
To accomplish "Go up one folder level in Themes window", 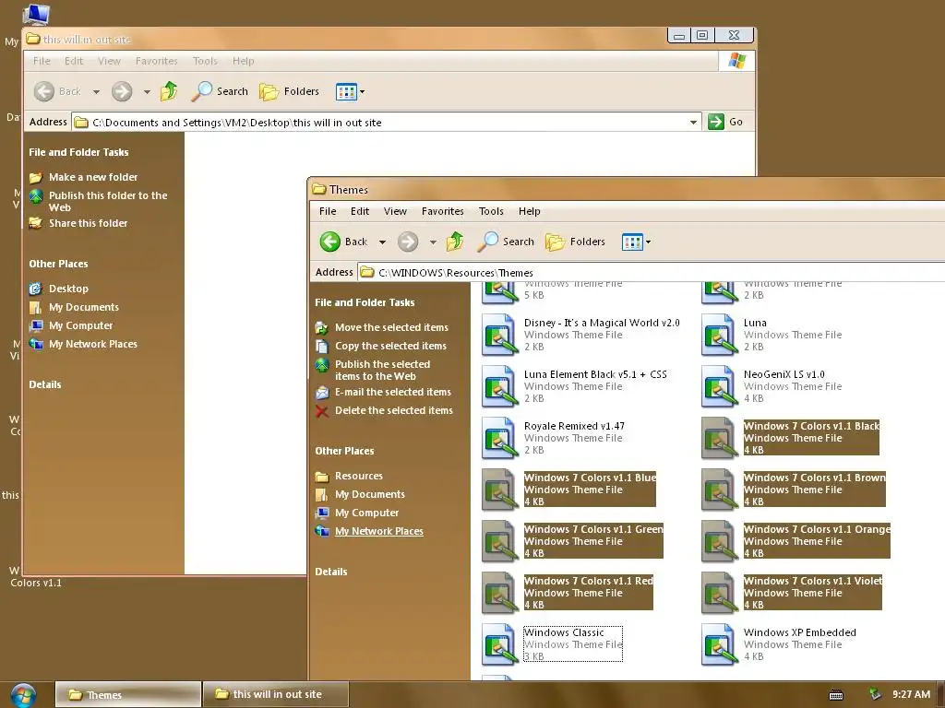I will point(455,242).
